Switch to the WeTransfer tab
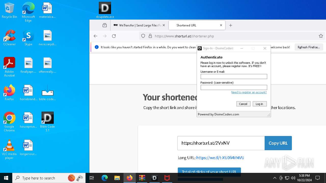 pos(140,25)
